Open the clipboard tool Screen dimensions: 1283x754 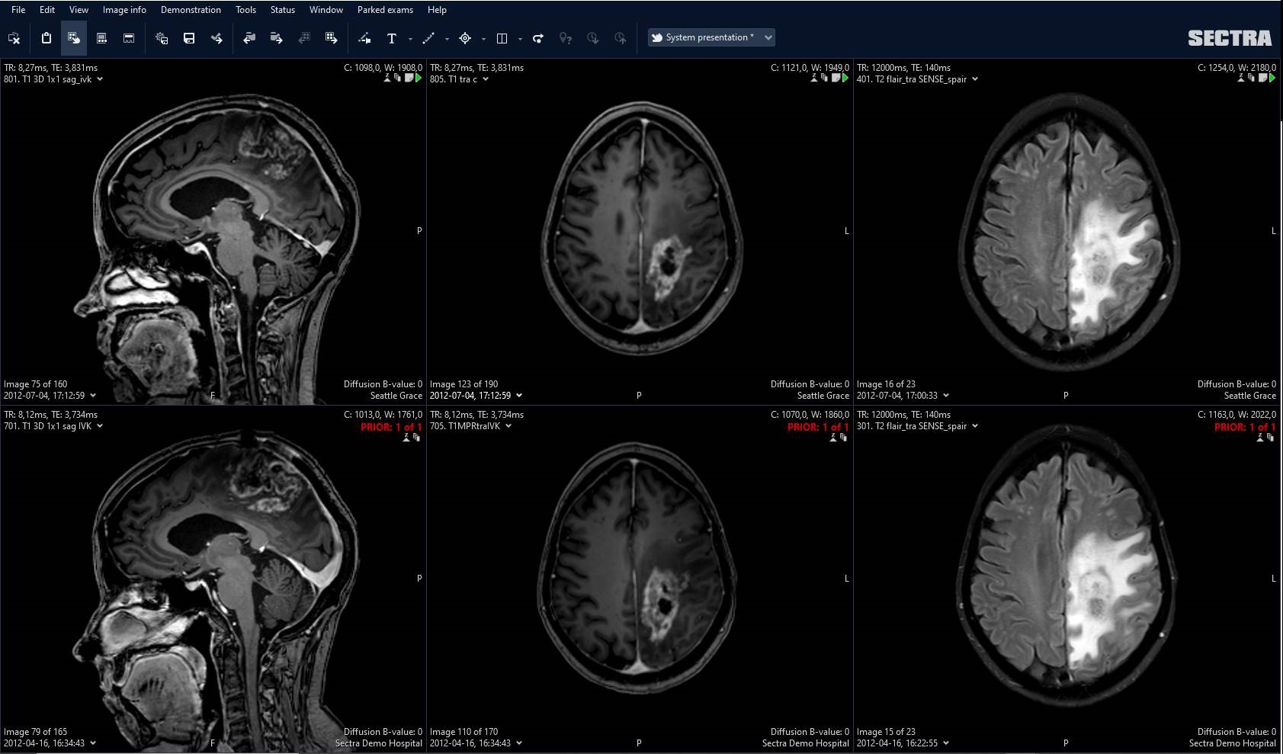click(46, 37)
